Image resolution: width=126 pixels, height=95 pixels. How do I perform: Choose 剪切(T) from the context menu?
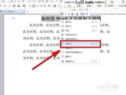pos(80,26)
